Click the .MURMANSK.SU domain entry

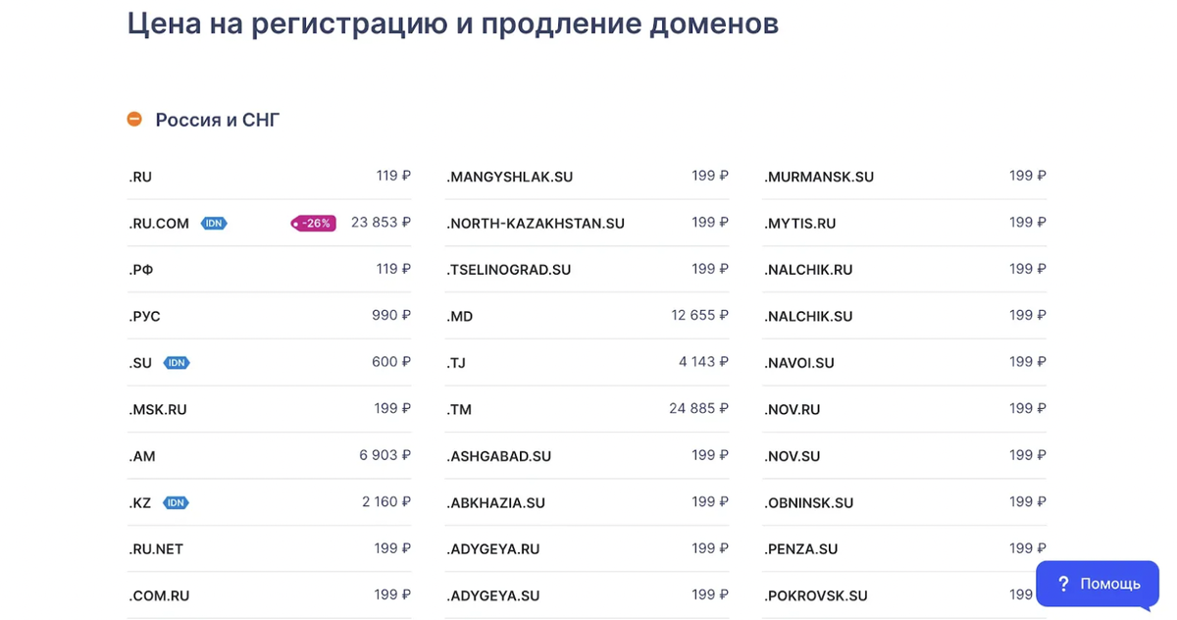click(x=818, y=177)
